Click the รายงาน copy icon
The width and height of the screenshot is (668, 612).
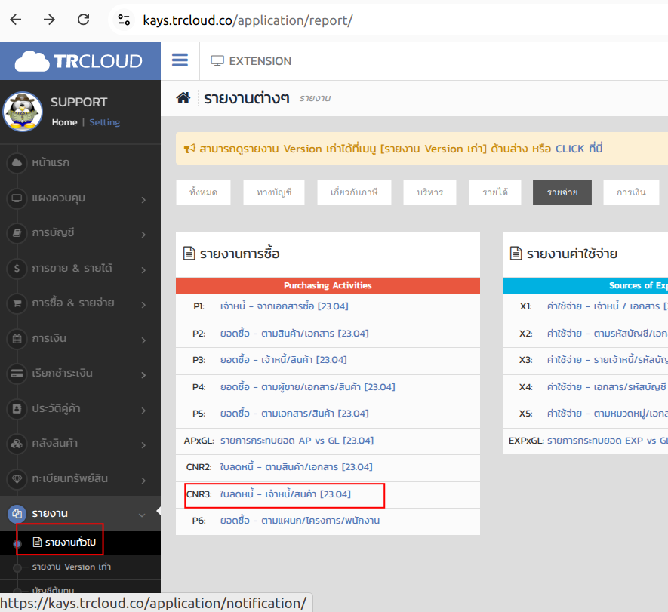(x=17, y=514)
